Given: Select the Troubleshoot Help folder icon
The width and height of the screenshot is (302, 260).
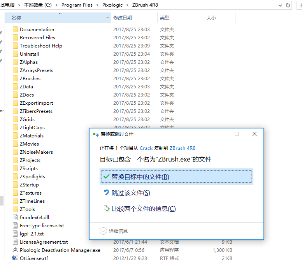Looking at the screenshot, I should tap(16, 46).
